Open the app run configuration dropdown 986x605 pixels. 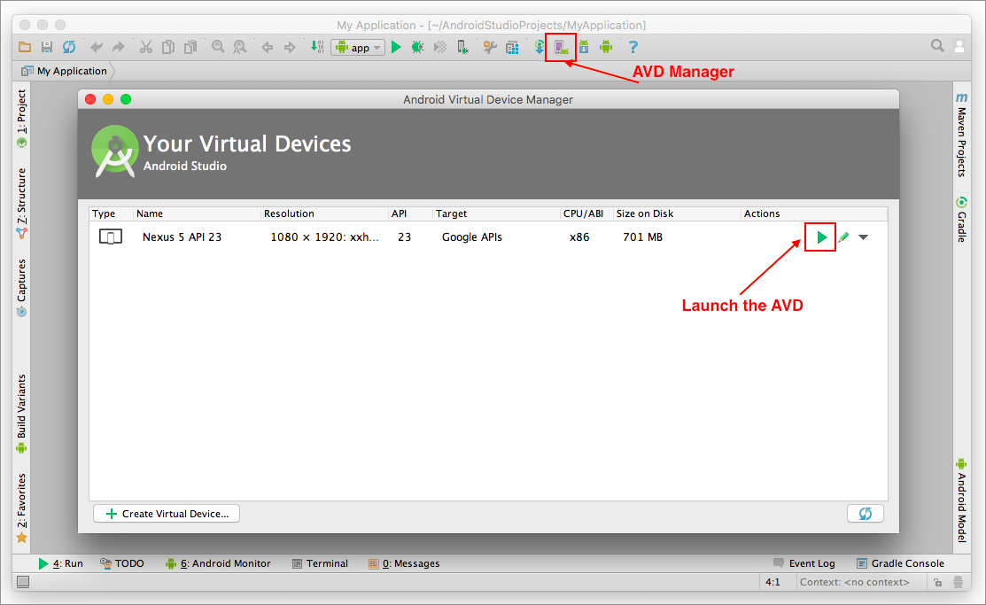coord(359,48)
